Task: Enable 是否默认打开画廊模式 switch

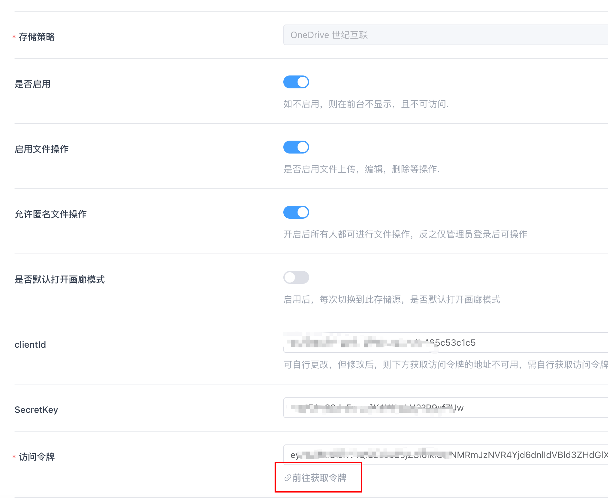Action: [296, 277]
